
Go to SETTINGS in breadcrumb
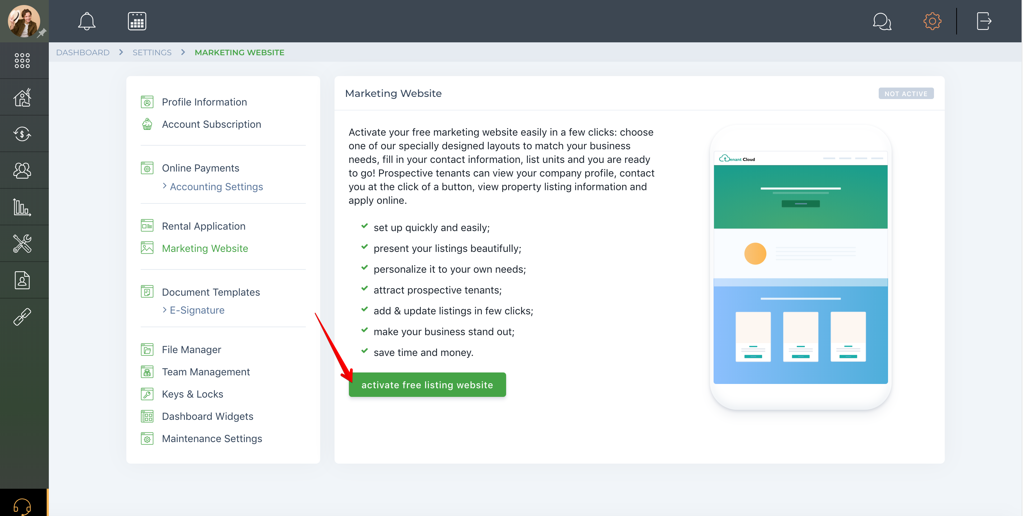[x=152, y=52]
